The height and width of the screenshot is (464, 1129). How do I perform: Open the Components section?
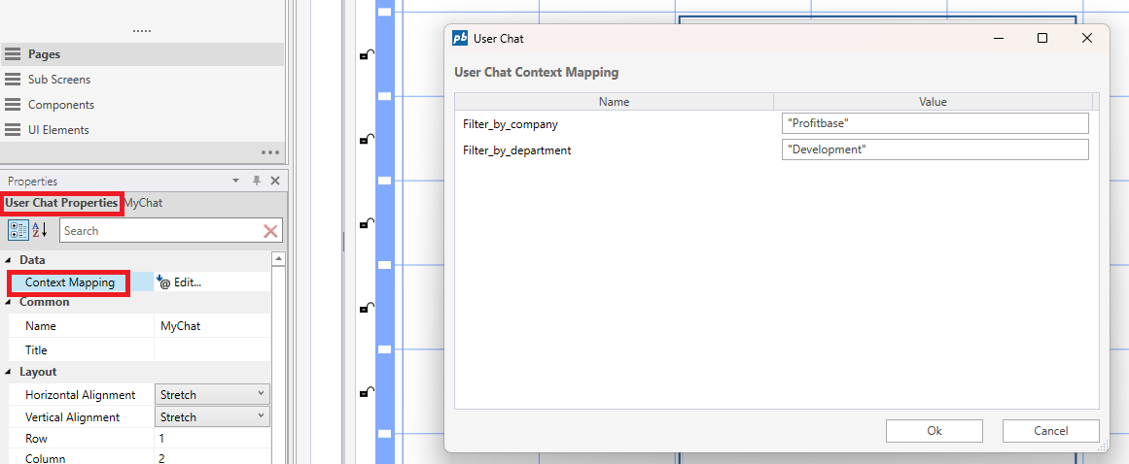142,104
